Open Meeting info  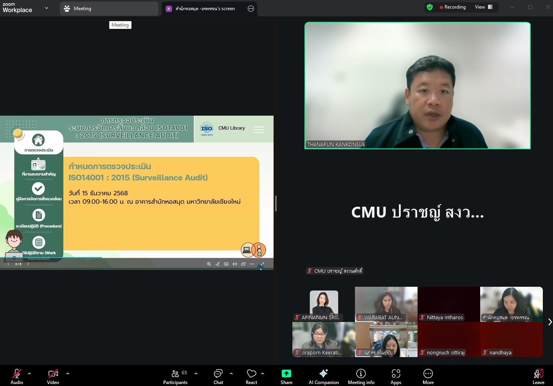coord(361,376)
